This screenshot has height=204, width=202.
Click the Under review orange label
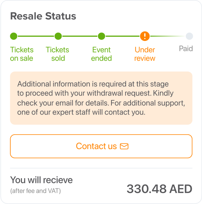pos(145,54)
